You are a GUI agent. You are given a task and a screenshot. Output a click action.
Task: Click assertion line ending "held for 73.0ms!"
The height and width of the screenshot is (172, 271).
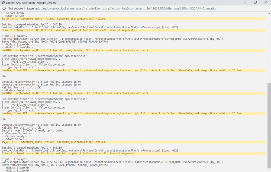pos(133,70)
